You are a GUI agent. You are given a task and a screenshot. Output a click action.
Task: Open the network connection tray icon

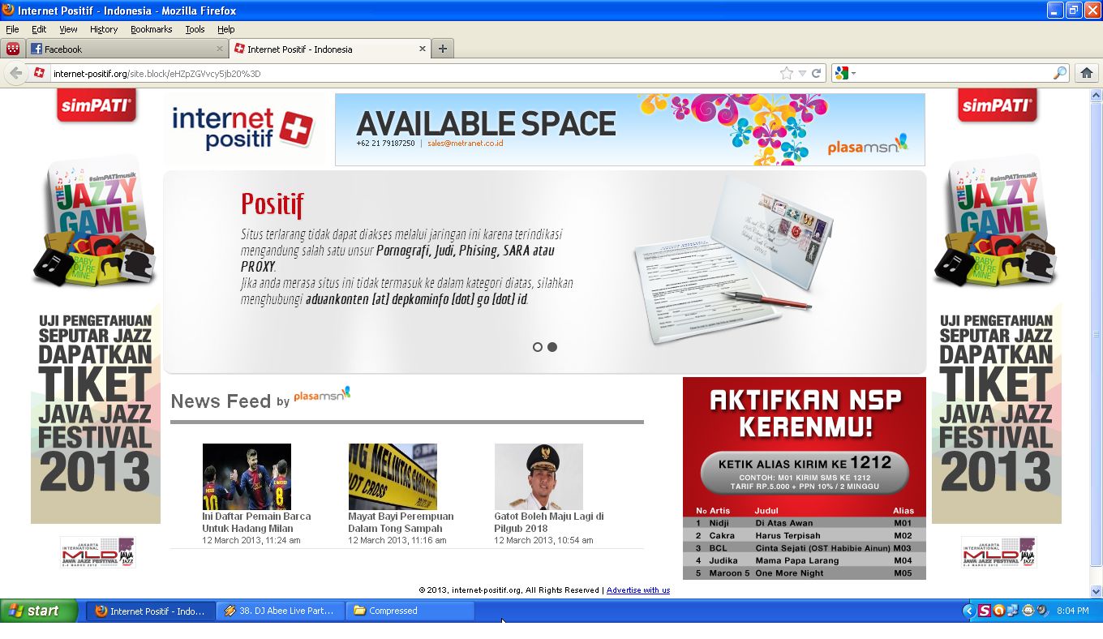(x=1012, y=611)
